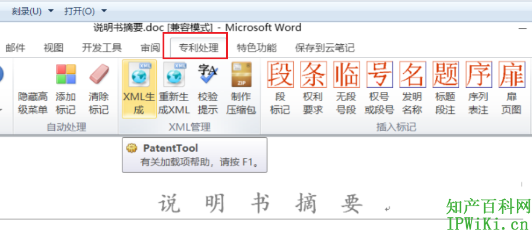The image size is (532, 233).
Task: Insert the 权利要求 marker
Action: [313, 89]
